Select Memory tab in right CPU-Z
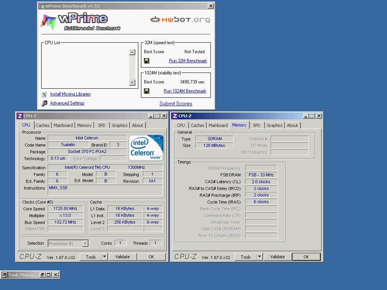Image resolution: width=387 pixels, height=290 pixels. click(x=239, y=125)
